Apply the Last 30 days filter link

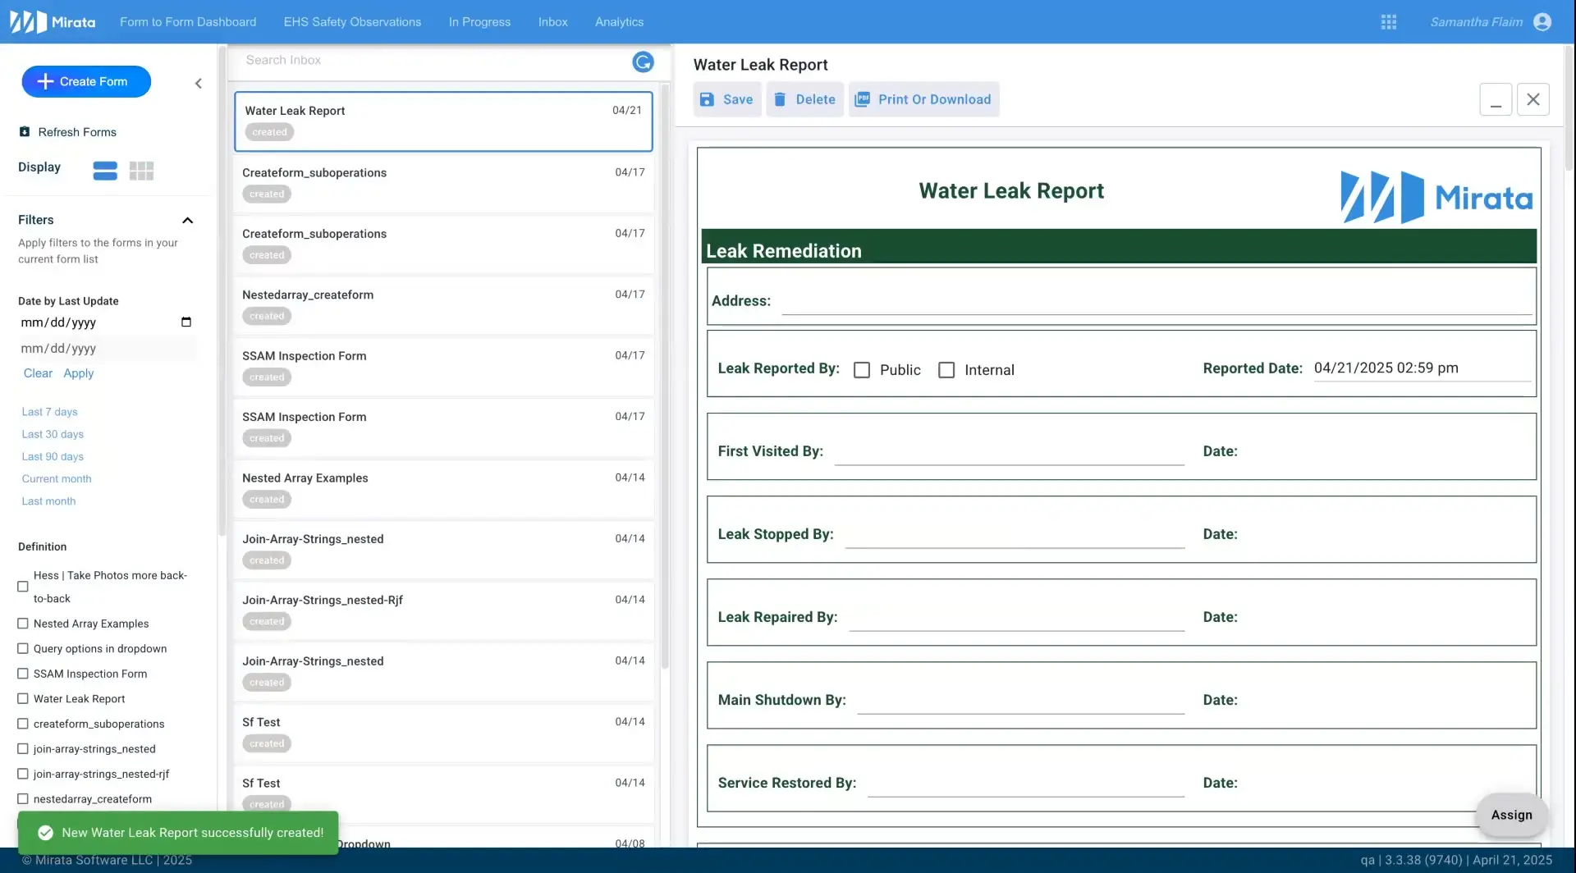coord(52,434)
